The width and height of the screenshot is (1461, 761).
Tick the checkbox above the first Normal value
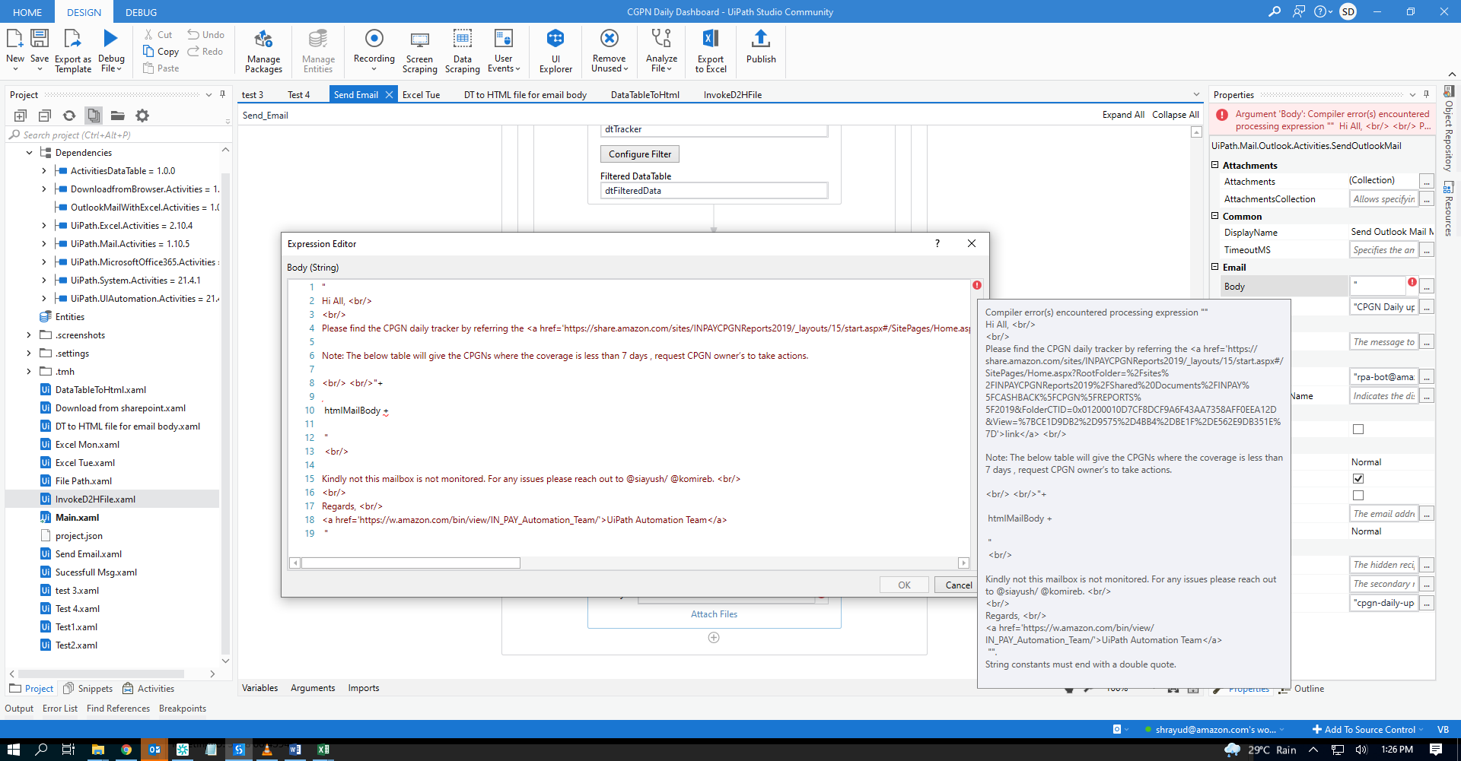[1358, 430]
